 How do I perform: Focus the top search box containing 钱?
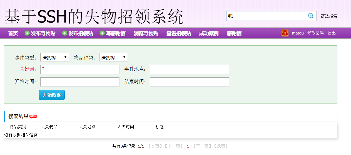tap(266, 16)
